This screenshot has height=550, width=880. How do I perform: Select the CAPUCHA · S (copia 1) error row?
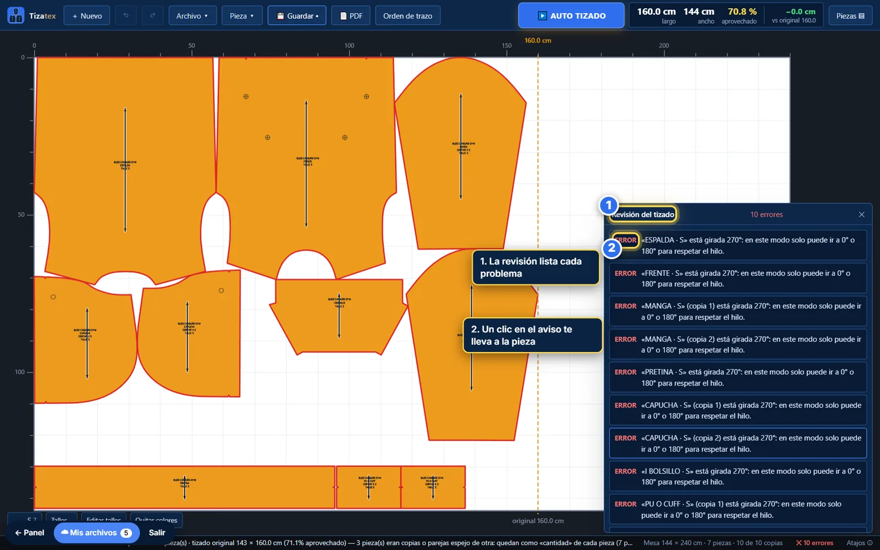tap(738, 410)
